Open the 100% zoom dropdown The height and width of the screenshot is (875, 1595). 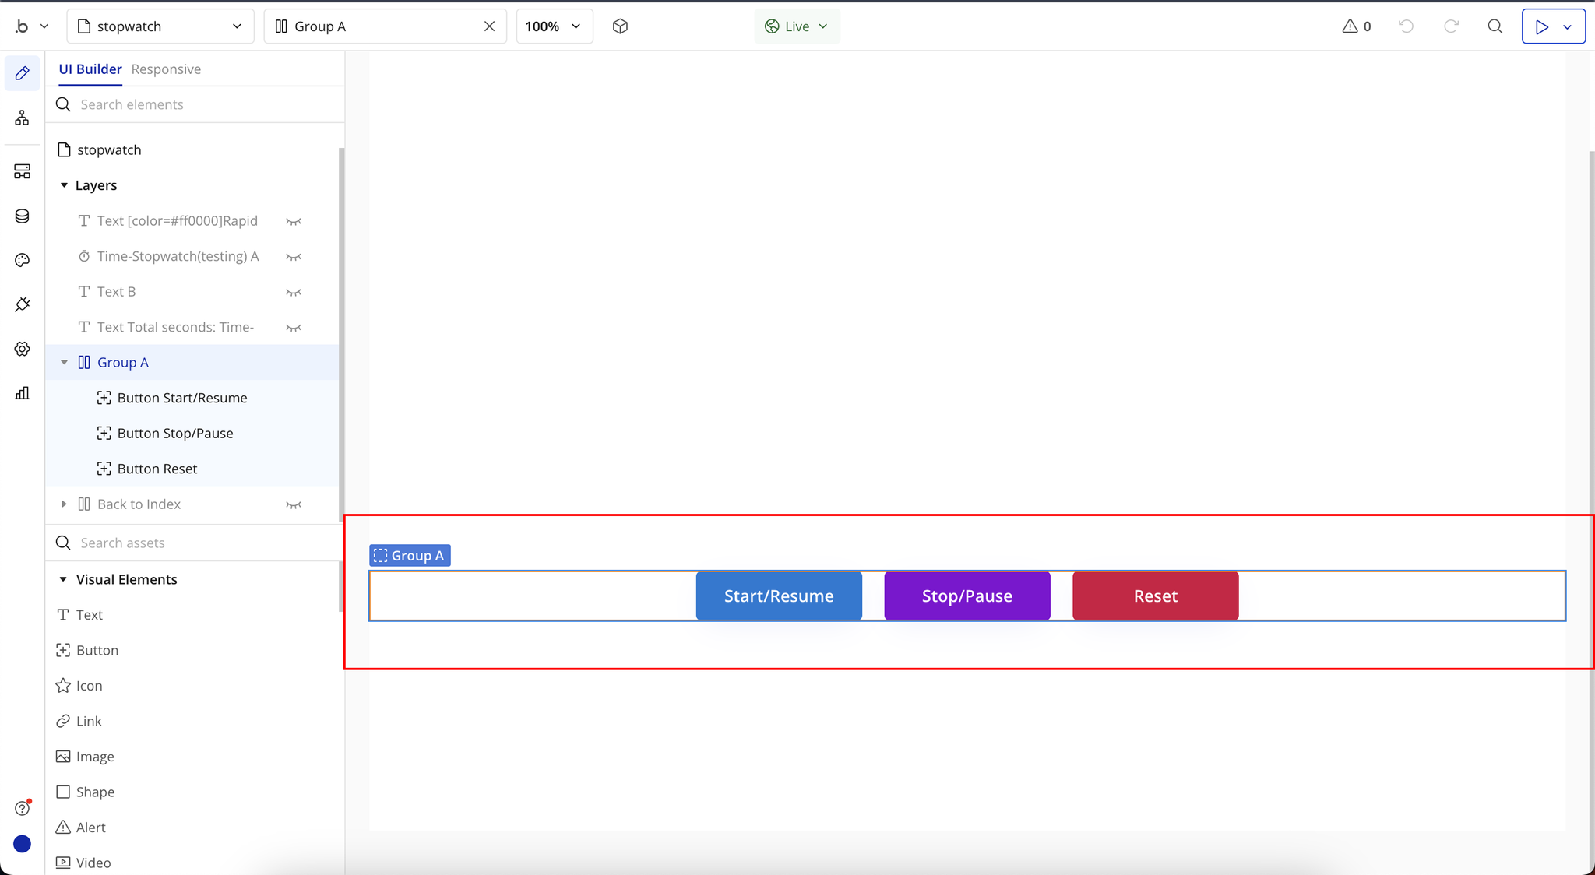554,26
